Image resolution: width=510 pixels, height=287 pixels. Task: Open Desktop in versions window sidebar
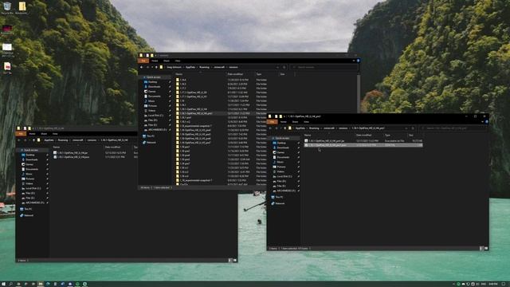click(x=152, y=82)
